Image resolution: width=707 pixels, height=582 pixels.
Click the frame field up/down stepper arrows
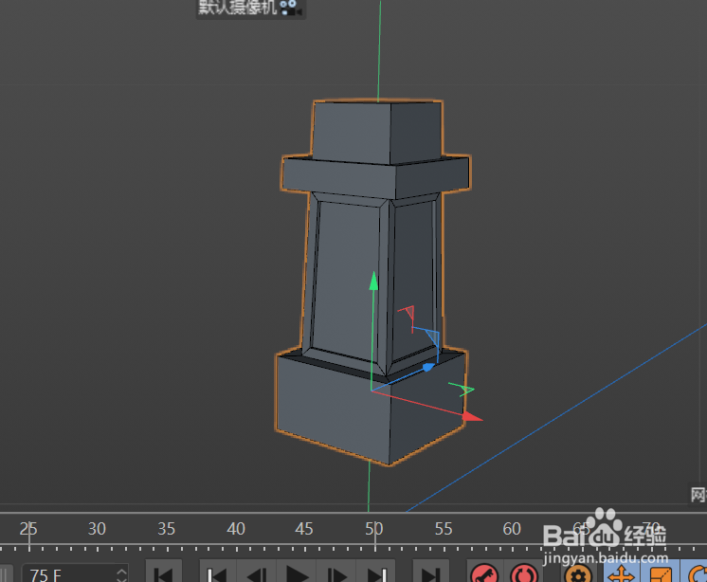(121, 574)
